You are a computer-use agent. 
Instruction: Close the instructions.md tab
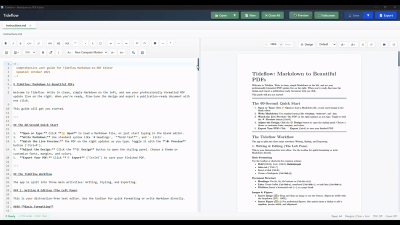[x=30, y=25]
